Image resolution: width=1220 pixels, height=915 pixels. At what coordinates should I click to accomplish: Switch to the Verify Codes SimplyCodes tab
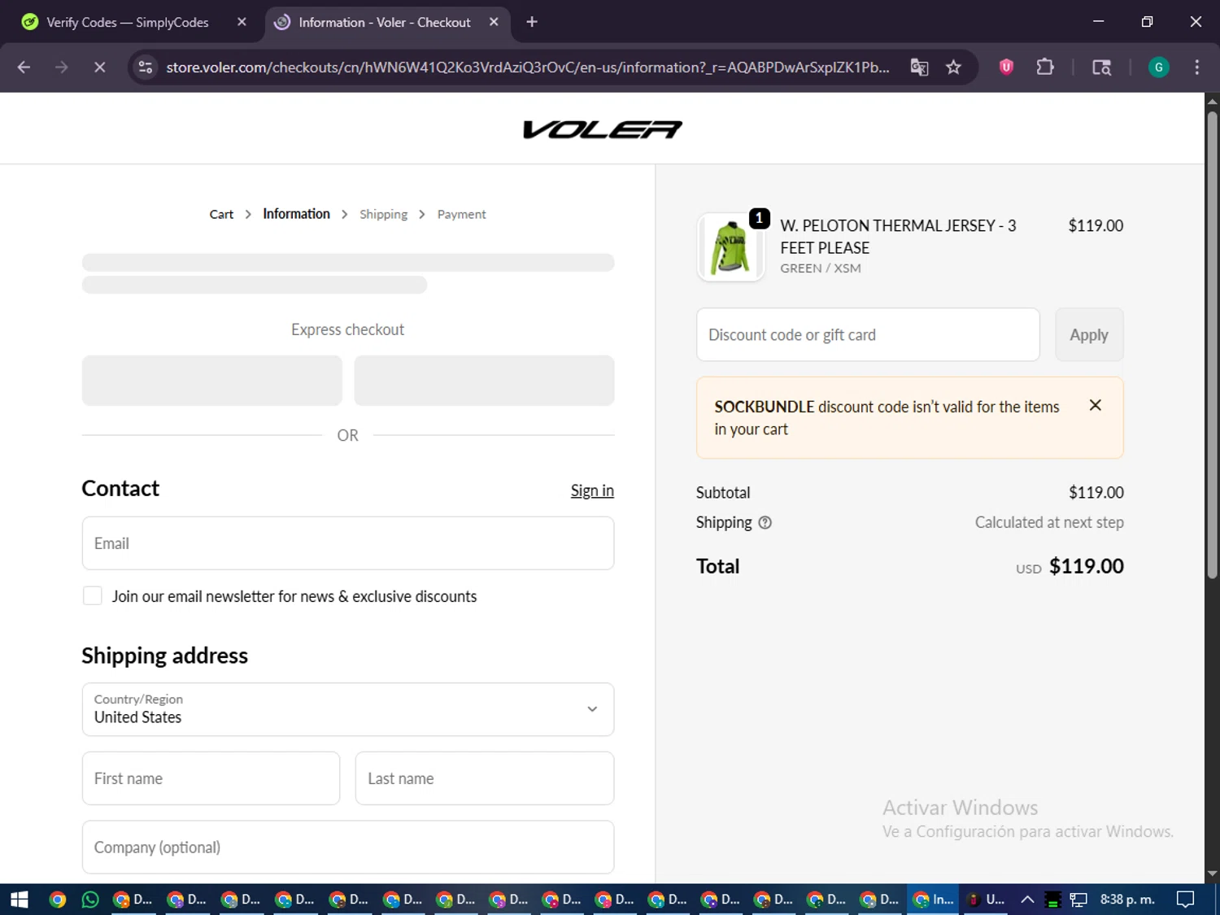pos(127,22)
